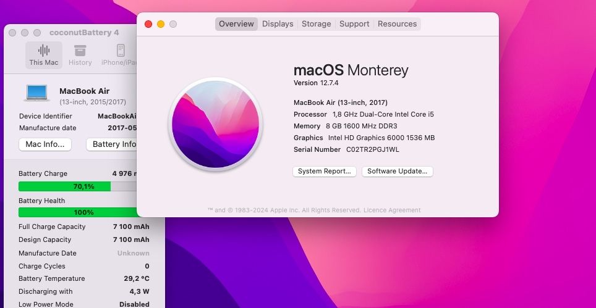Click the coconutBattery 4 title
Image resolution: width=596 pixels, height=308 pixels.
click(84, 33)
